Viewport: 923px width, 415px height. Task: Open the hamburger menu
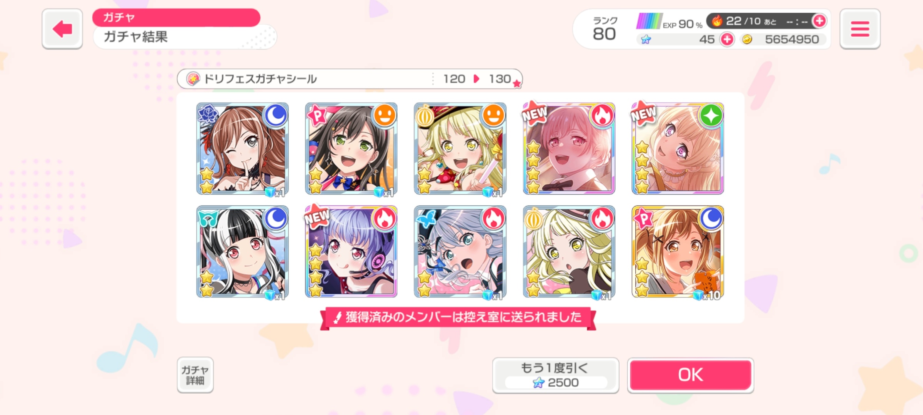pyautogui.click(x=860, y=29)
